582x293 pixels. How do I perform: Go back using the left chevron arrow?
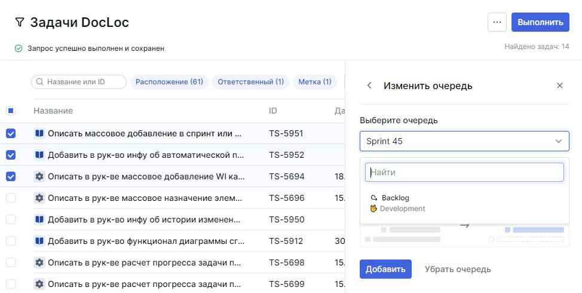pos(369,86)
